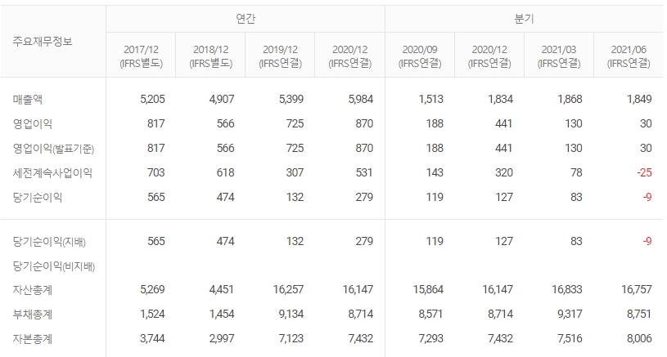This screenshot has height=357, width=667.
Task: Select the 매출액 row label
Action: [28, 100]
